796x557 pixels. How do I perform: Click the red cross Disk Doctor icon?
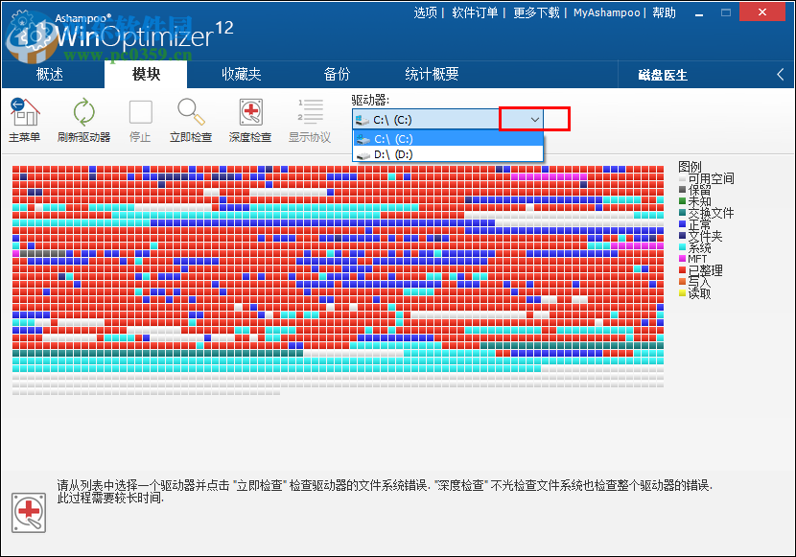click(x=27, y=513)
